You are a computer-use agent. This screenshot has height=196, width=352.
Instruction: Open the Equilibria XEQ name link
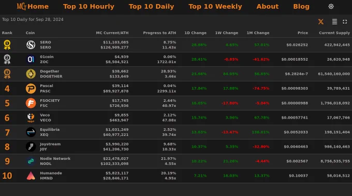click(x=50, y=132)
